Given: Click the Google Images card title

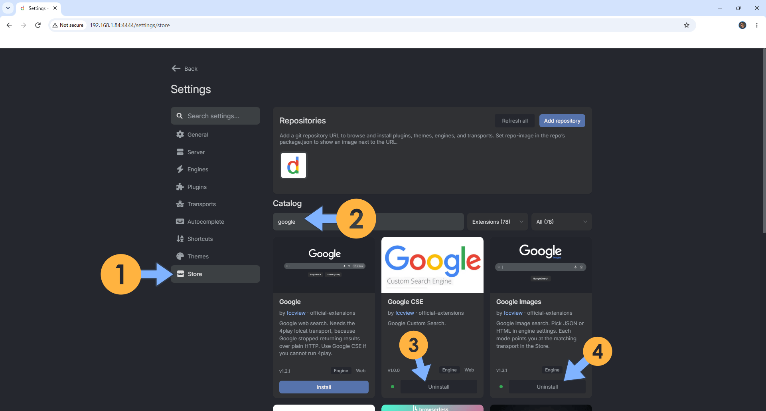Looking at the screenshot, I should (519, 302).
